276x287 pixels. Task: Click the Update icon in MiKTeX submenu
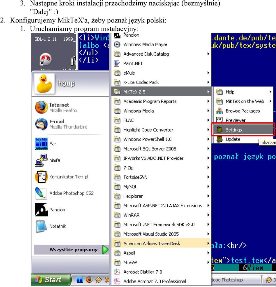coord(219,139)
